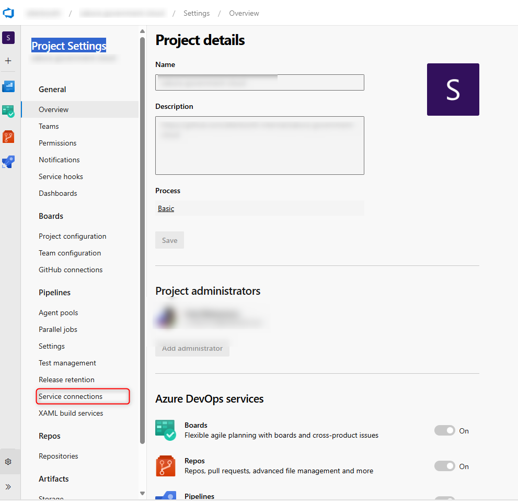Click the Boards service icon under Azure DevOps services
The width and height of the screenshot is (518, 501).
(x=166, y=430)
